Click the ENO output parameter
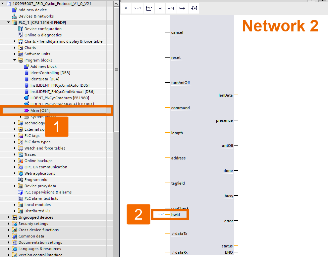328x257 pixels. pyautogui.click(x=229, y=252)
